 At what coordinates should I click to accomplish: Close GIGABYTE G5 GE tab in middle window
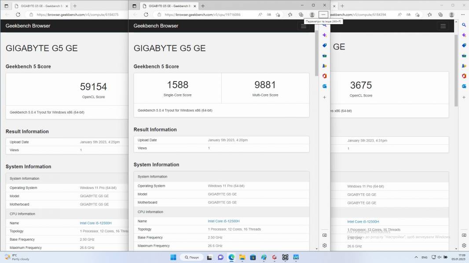coord(195,6)
